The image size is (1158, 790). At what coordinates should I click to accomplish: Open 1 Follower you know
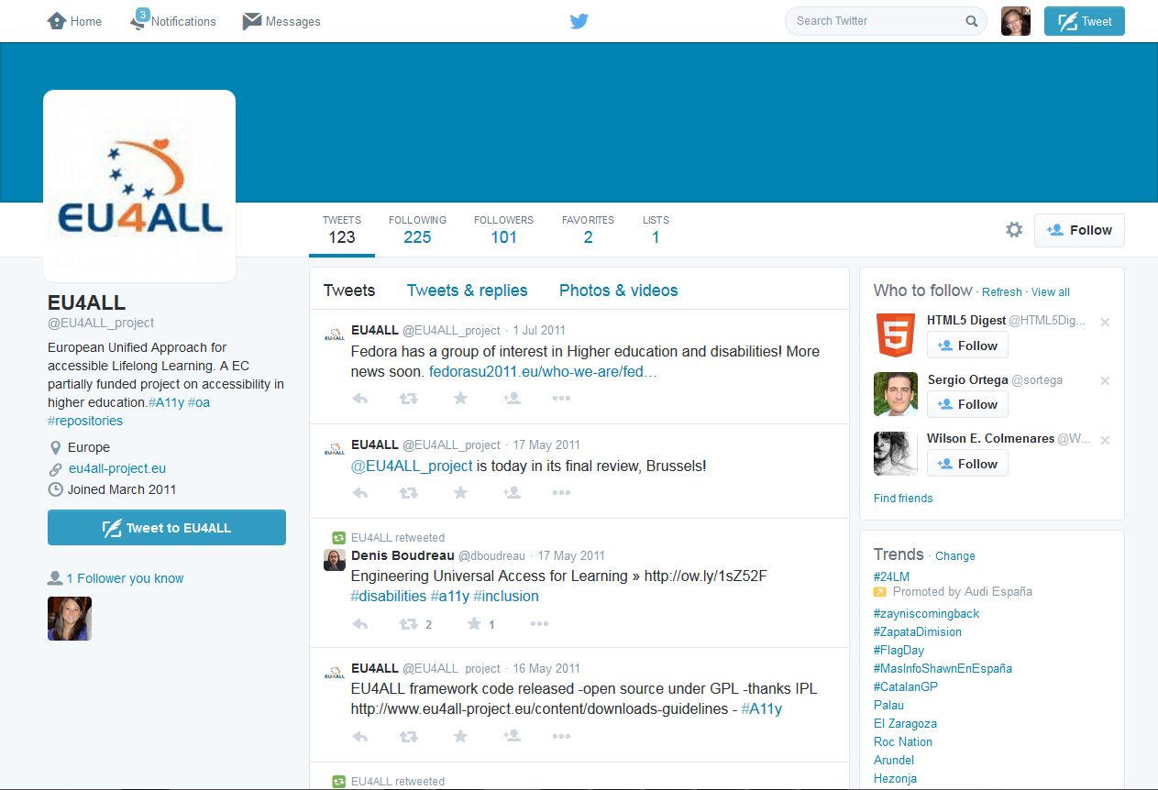[x=125, y=578]
